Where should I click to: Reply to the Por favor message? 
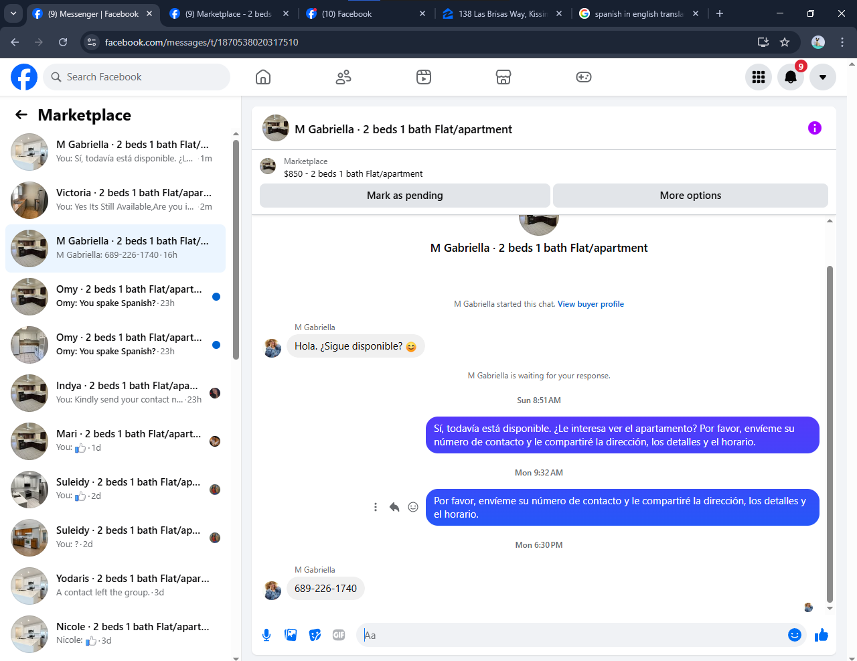394,507
